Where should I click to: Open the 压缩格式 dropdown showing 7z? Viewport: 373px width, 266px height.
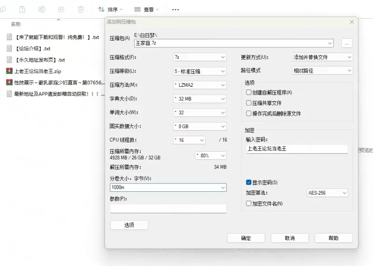point(199,57)
